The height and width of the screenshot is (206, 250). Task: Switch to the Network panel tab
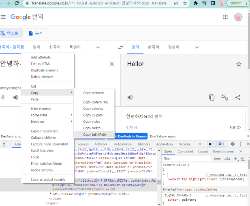pos(101,144)
